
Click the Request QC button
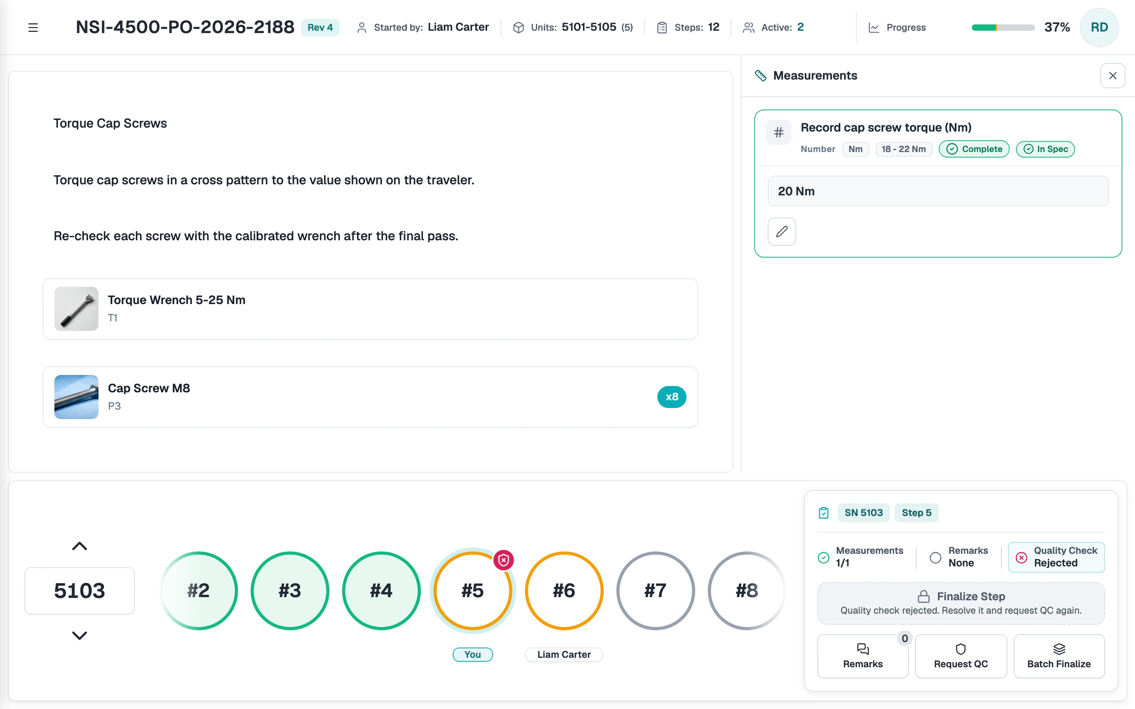point(961,656)
